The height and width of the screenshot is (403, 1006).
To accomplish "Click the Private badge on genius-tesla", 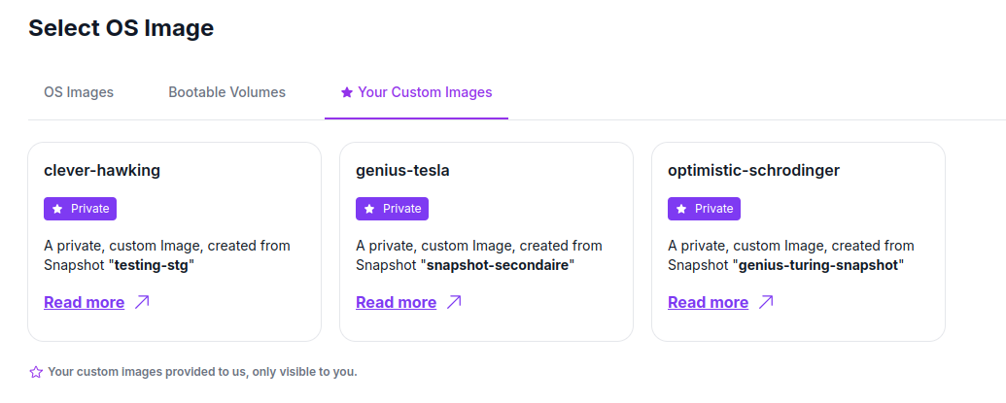I will (393, 209).
